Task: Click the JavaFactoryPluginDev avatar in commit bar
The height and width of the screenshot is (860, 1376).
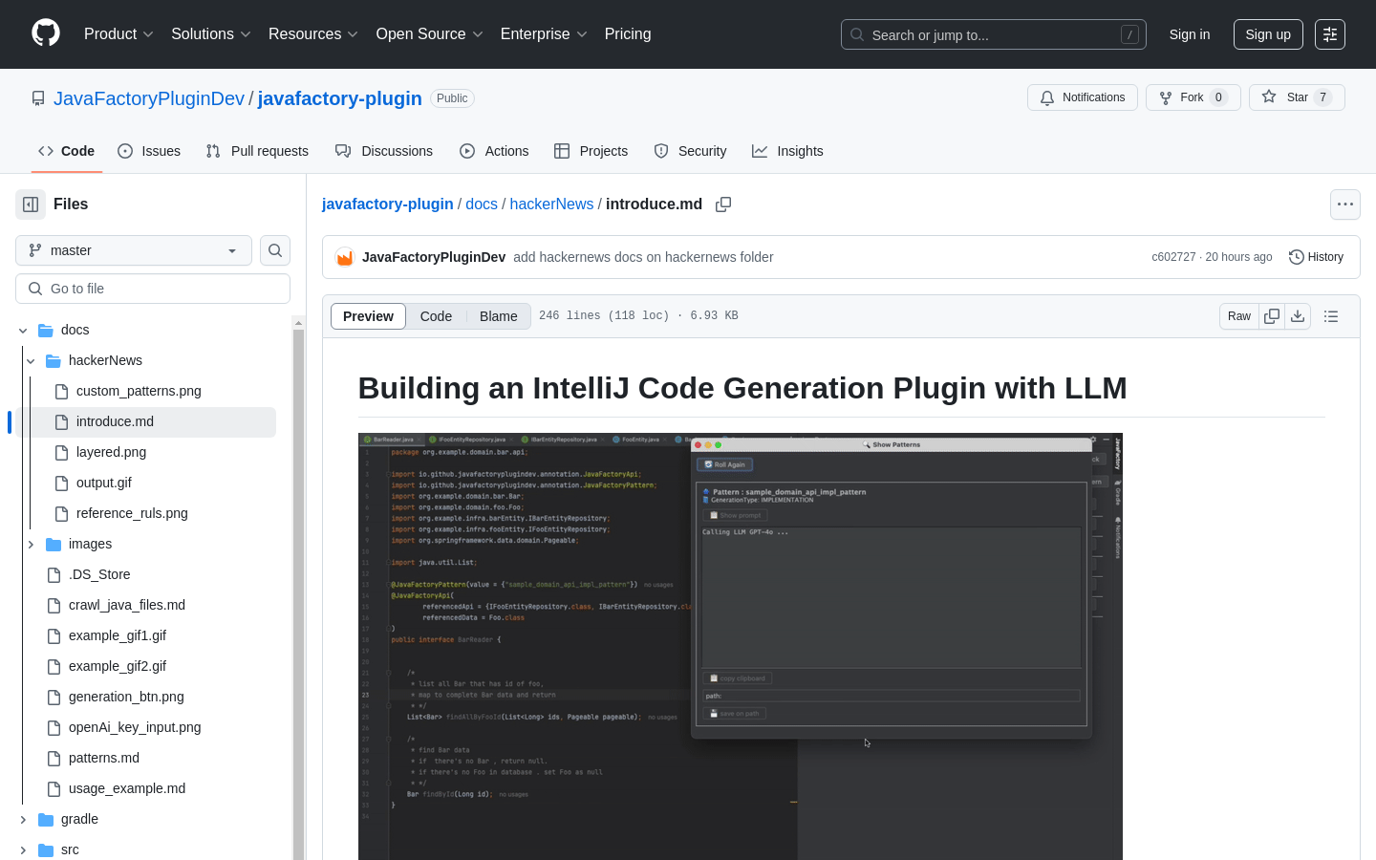Action: point(345,257)
